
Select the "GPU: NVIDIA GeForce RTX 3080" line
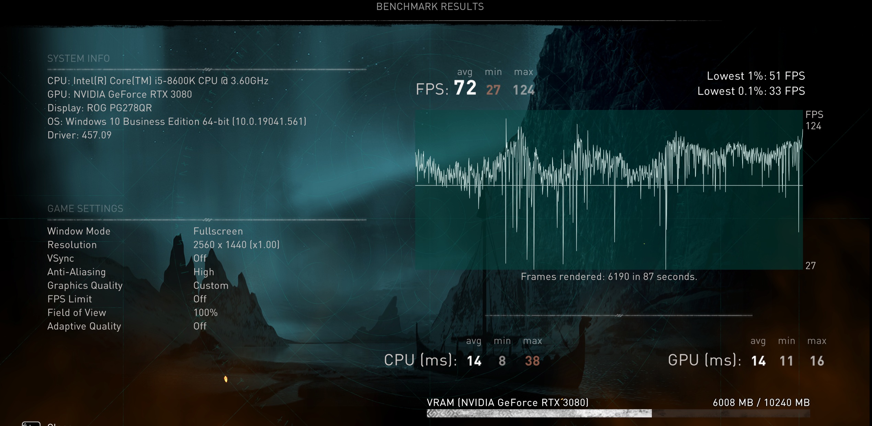pyautogui.click(x=120, y=94)
